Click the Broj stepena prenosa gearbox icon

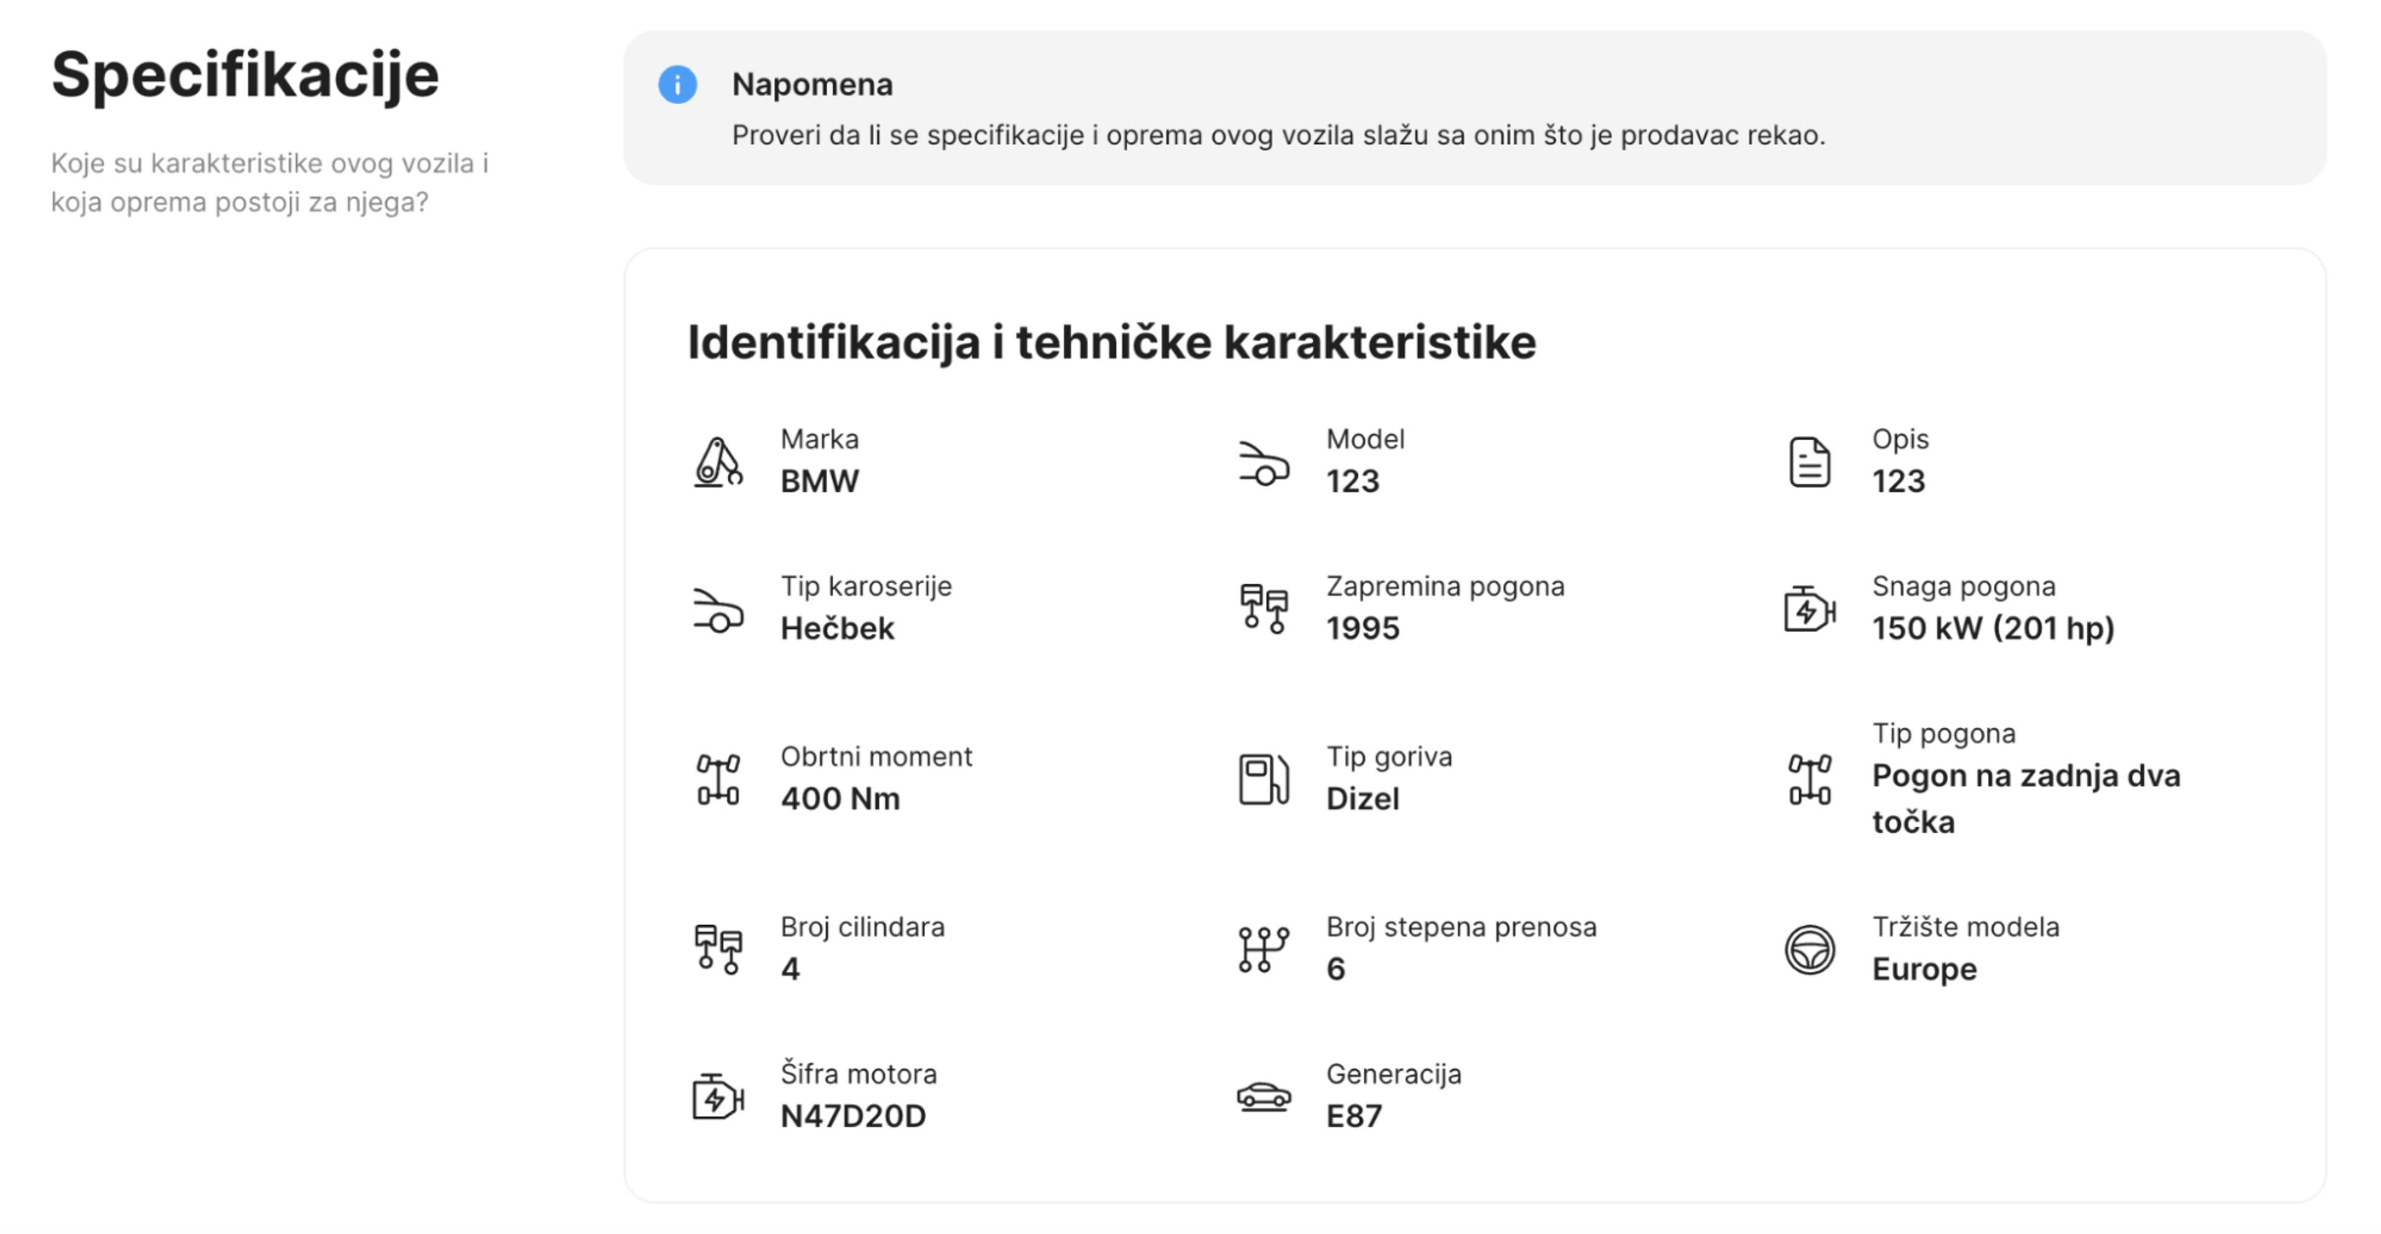coord(1264,948)
